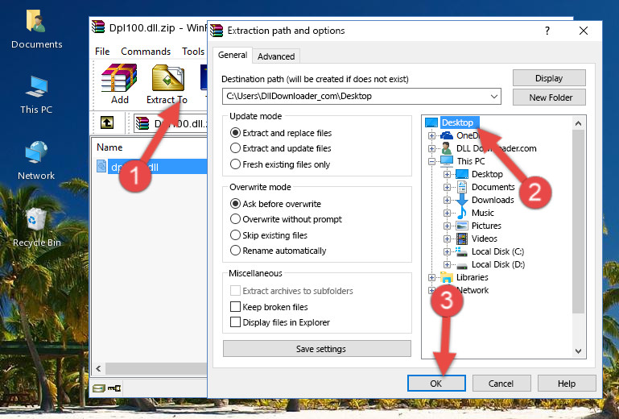Viewport: 619px width, 419px height.
Task: Select Rename automatically option
Action: [235, 251]
